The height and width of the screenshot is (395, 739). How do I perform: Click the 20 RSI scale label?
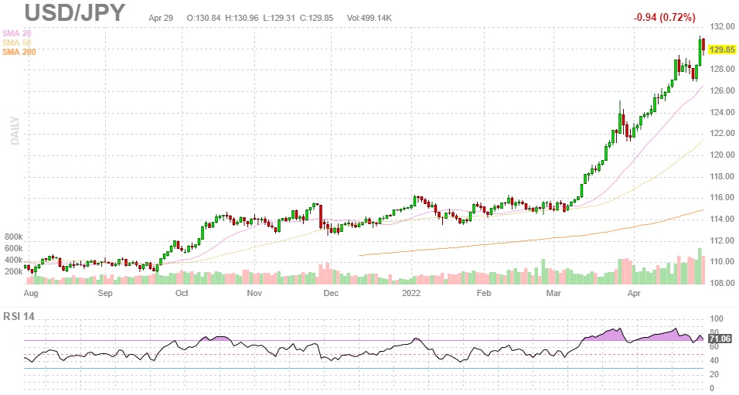coord(714,374)
